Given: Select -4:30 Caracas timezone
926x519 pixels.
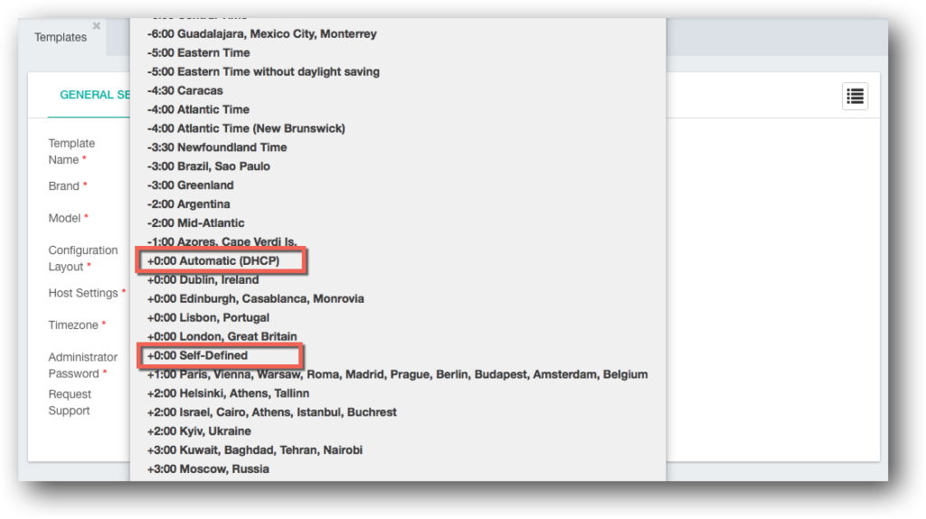Looking at the screenshot, I should click(x=184, y=90).
